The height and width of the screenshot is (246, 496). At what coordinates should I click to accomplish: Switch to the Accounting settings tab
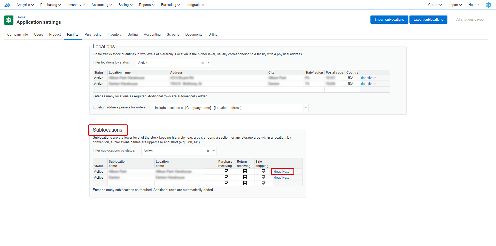[x=152, y=35]
